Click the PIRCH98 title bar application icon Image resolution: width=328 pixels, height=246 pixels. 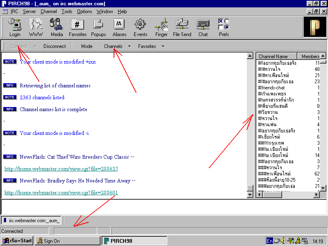[4, 4]
